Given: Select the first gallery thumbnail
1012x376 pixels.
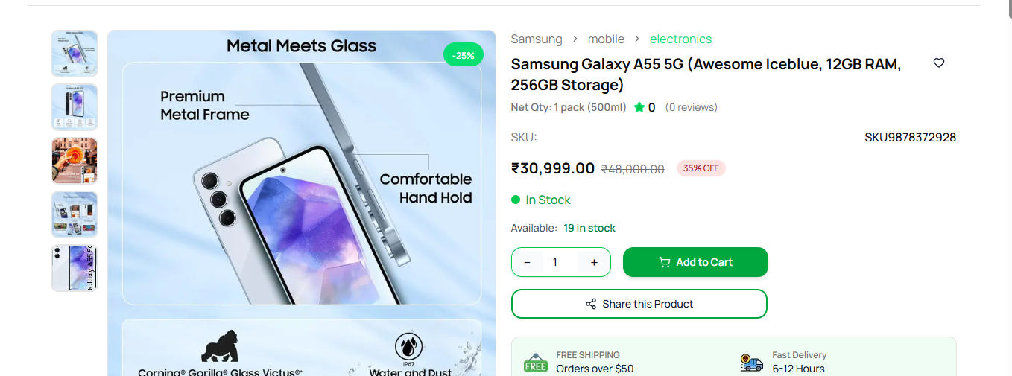Looking at the screenshot, I should [75, 54].
